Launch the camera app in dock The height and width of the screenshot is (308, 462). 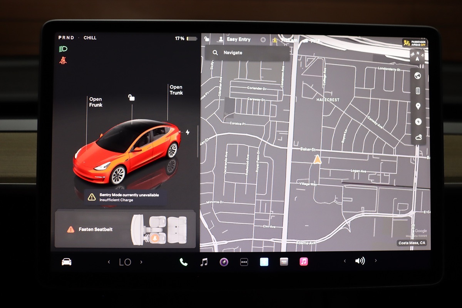click(224, 262)
